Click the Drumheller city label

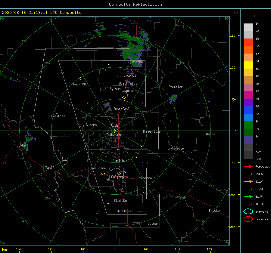point(176,148)
